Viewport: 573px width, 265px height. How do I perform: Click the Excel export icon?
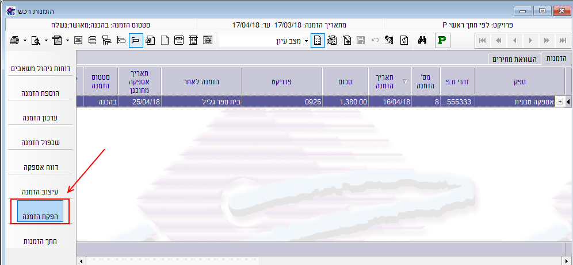(78, 40)
